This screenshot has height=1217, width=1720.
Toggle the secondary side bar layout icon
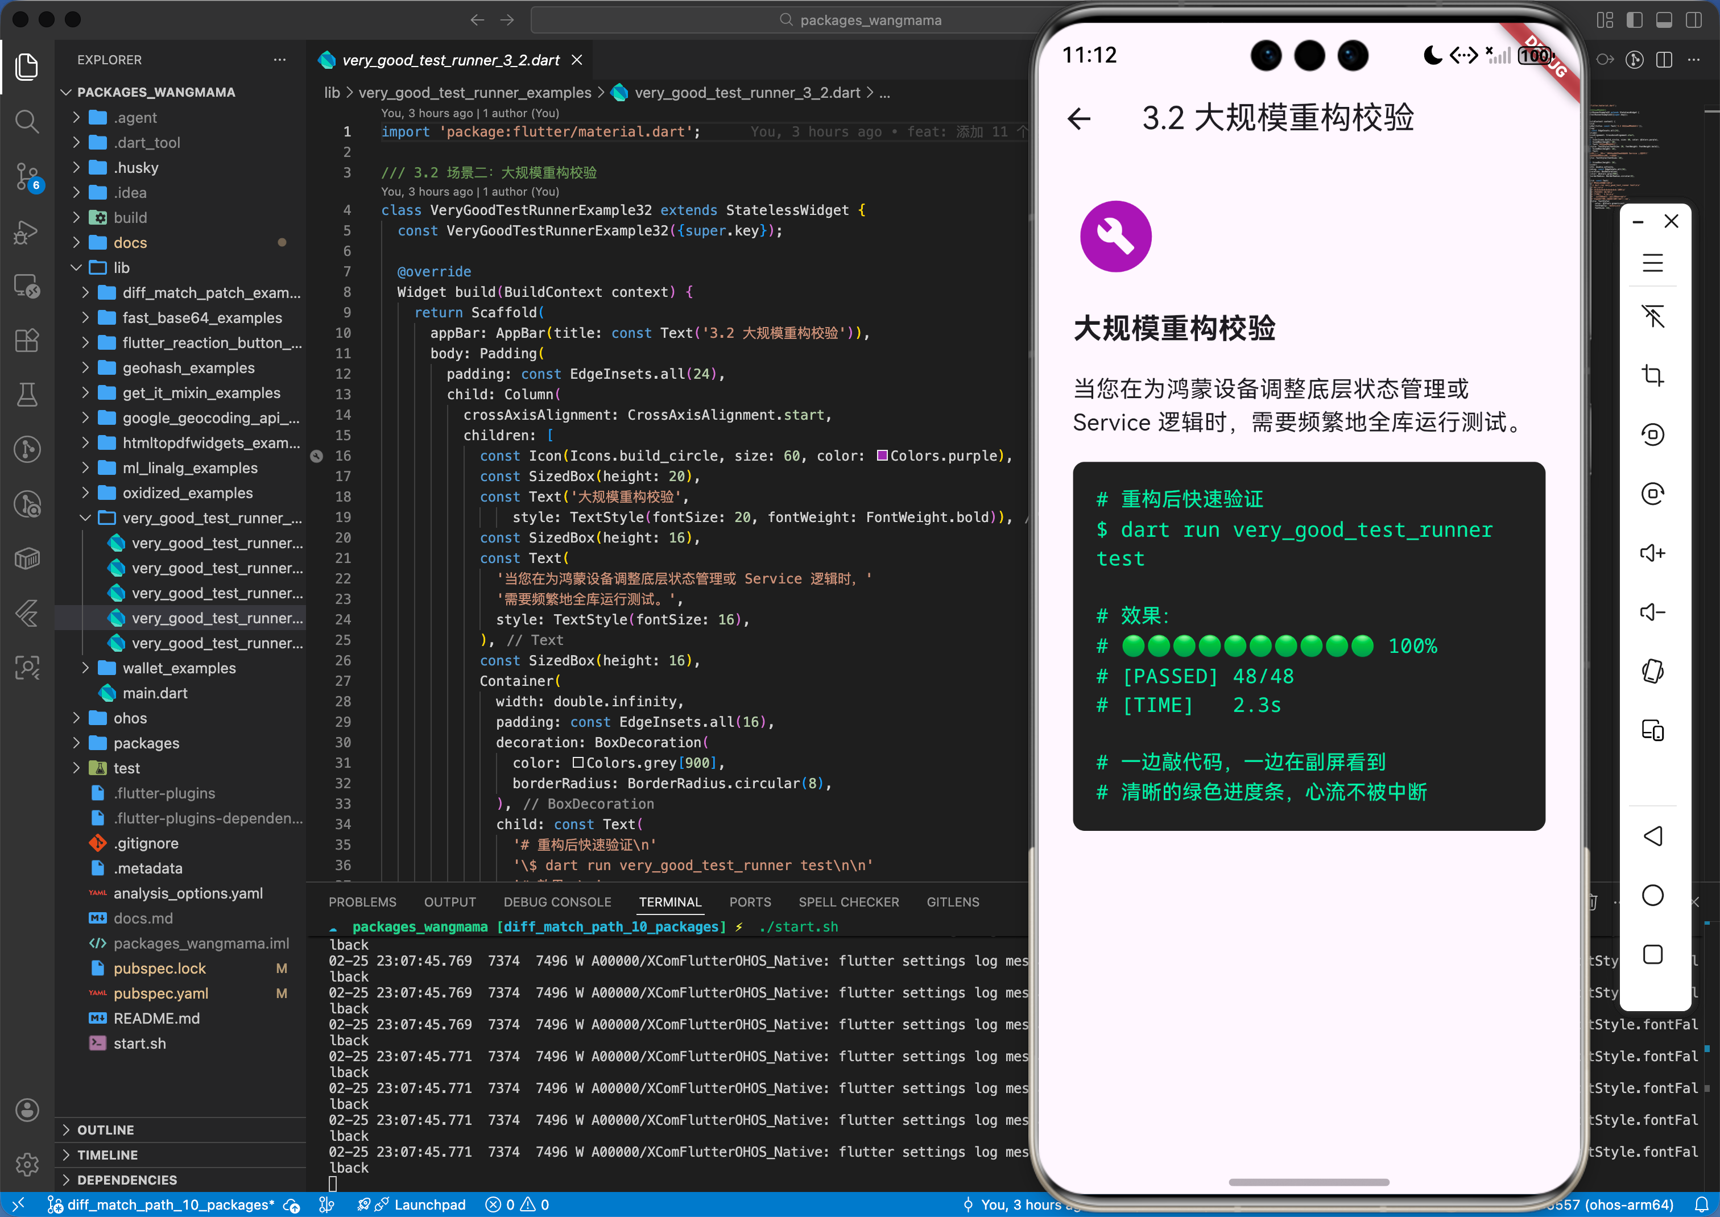pyautogui.click(x=1694, y=20)
